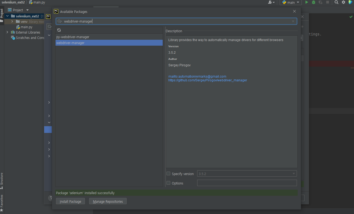Open IDE settings via the gear icon

pos(343,2)
